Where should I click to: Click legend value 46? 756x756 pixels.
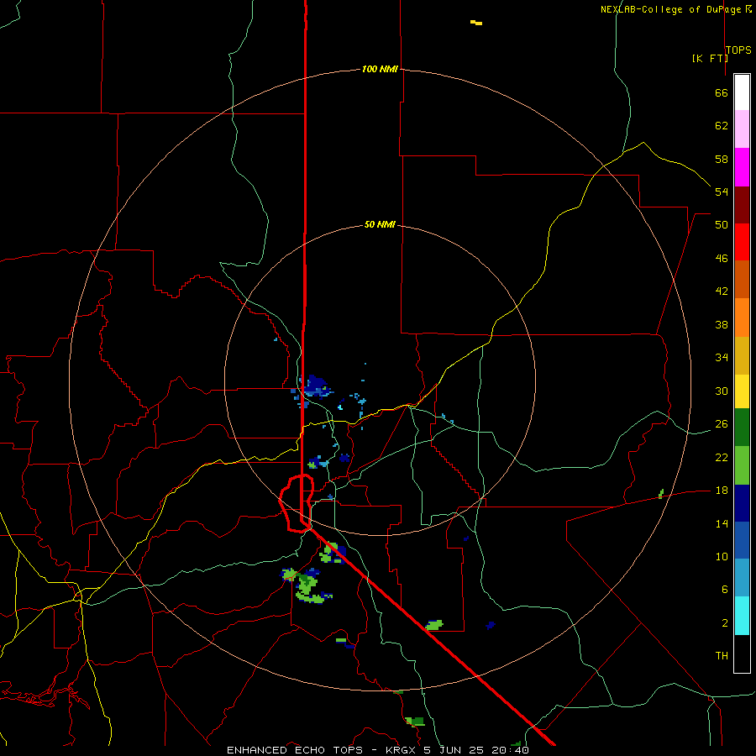[x=722, y=259]
